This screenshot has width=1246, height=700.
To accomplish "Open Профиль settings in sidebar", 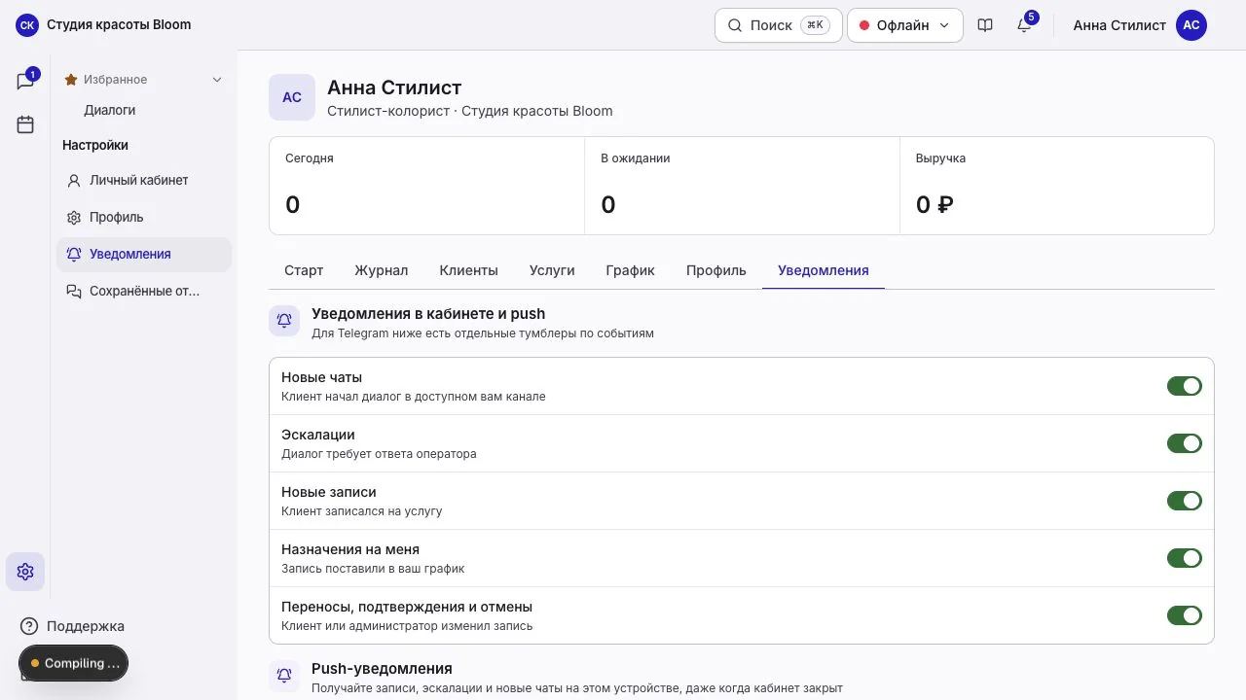I will 144,218.
